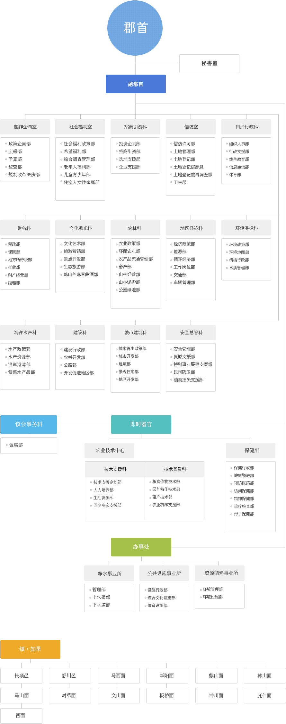Open 预防医药部 under 保健所
286x724 pixels.
[244, 483]
